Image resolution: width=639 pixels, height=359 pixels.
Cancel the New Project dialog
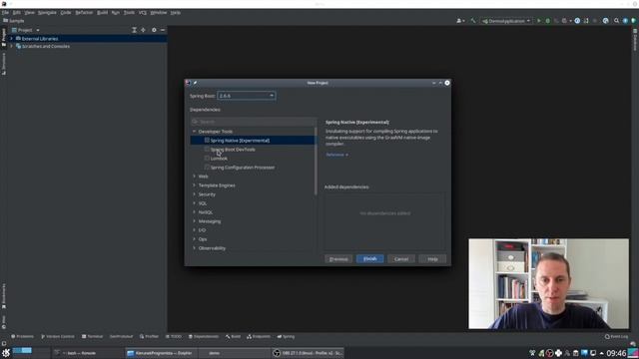pyautogui.click(x=401, y=259)
